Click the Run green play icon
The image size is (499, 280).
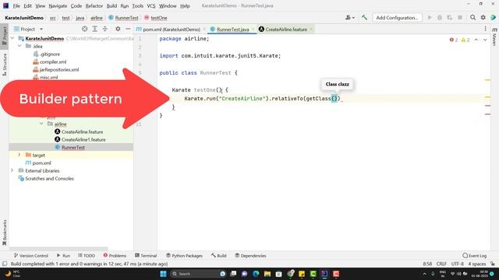(x=430, y=18)
